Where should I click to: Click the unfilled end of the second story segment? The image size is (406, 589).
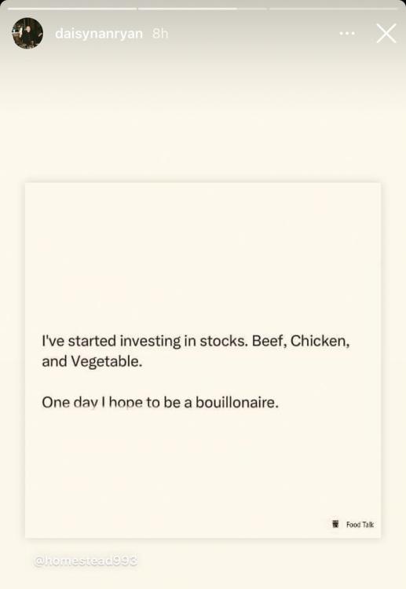[x=251, y=9]
